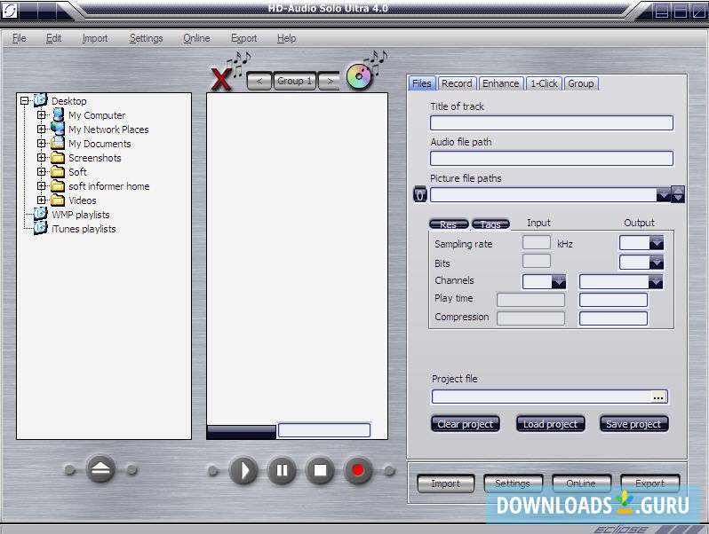Click the Load project button
The image size is (709, 534).
550,424
